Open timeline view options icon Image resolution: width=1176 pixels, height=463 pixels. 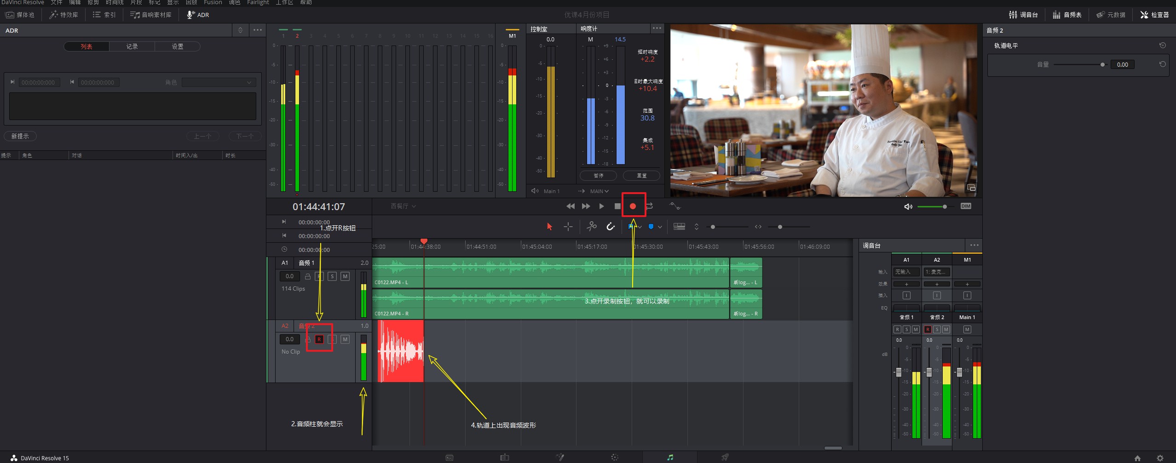click(679, 226)
